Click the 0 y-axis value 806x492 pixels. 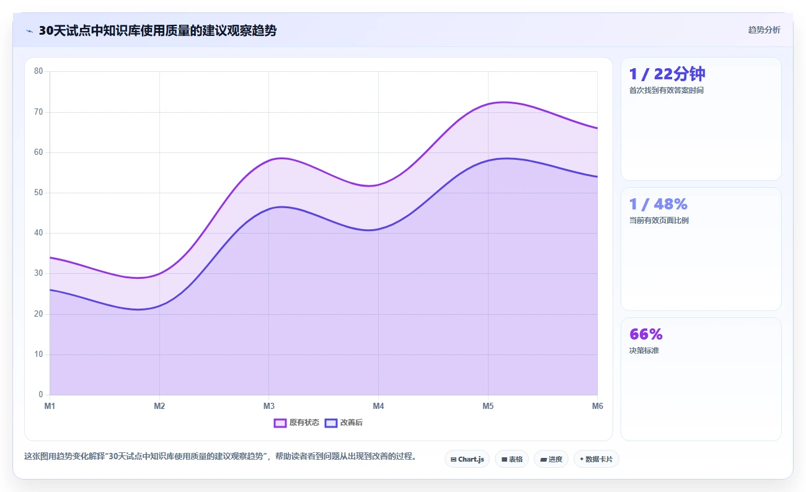tap(41, 395)
